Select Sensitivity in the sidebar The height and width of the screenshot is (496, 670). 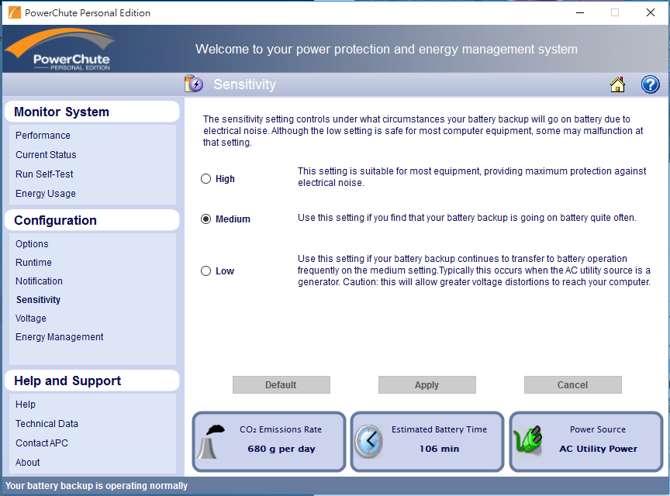tap(38, 300)
